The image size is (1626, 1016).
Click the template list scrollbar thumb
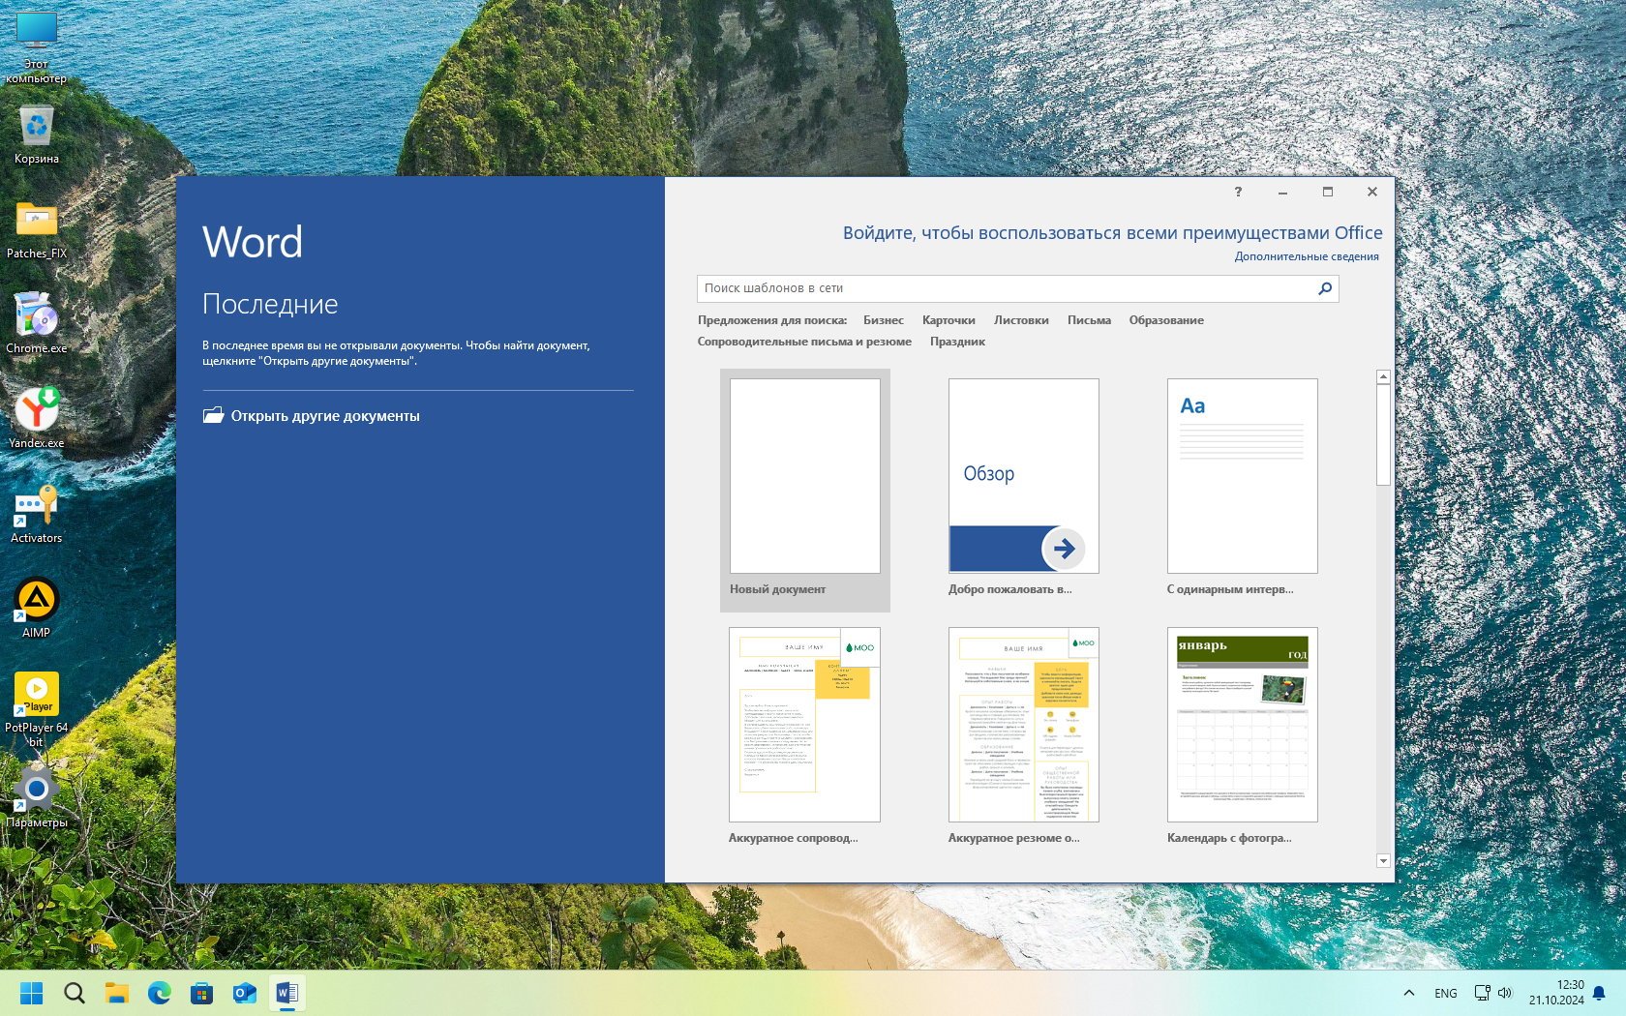coord(1383,434)
